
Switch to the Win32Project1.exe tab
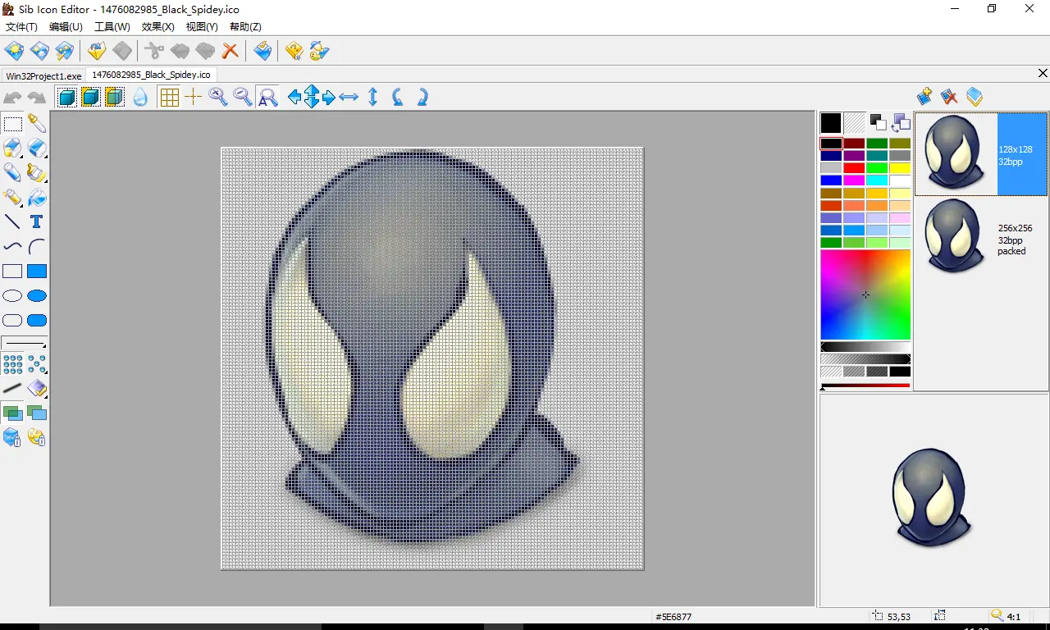[43, 75]
